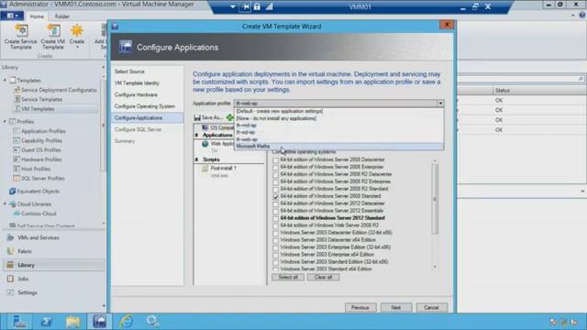Select Contoso-Cloud under Cloud Libraries
Image resolution: width=587 pixels, height=330 pixels.
(39, 214)
